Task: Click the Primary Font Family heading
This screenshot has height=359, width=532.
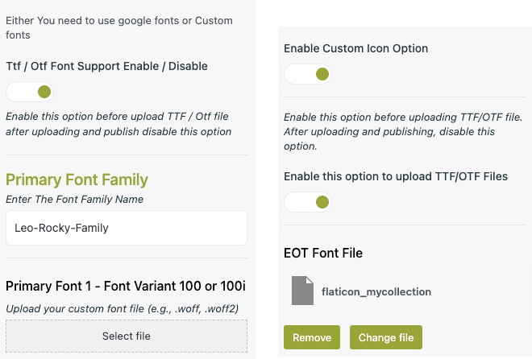Action: (77, 179)
